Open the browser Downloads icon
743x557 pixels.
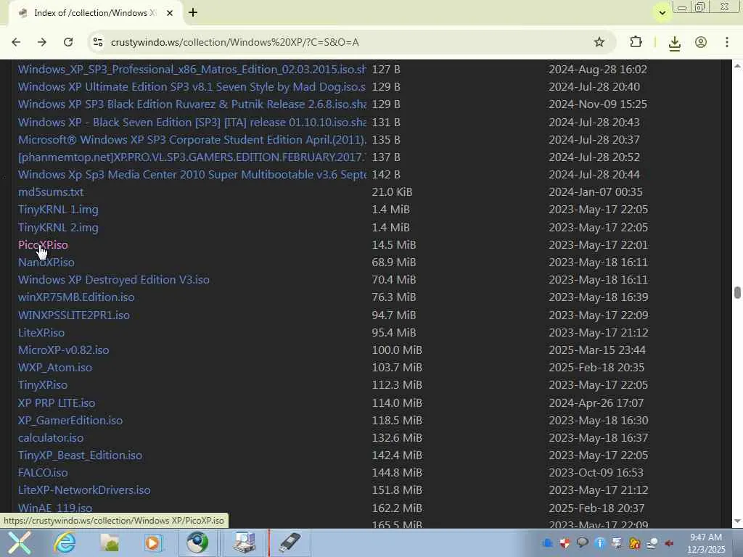tap(674, 43)
